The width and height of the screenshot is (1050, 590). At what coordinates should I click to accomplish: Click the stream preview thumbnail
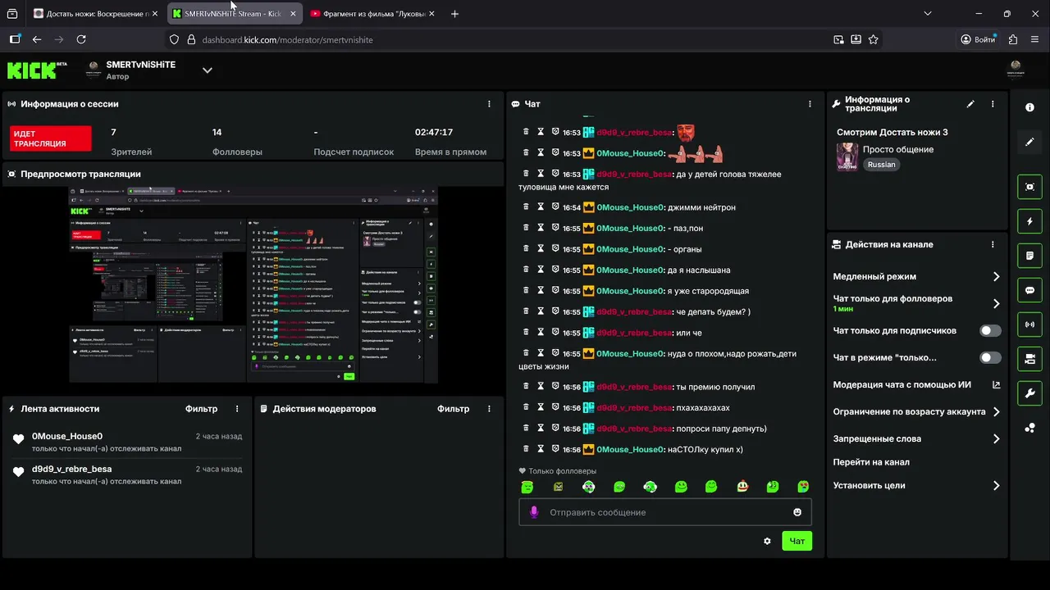[x=253, y=284]
